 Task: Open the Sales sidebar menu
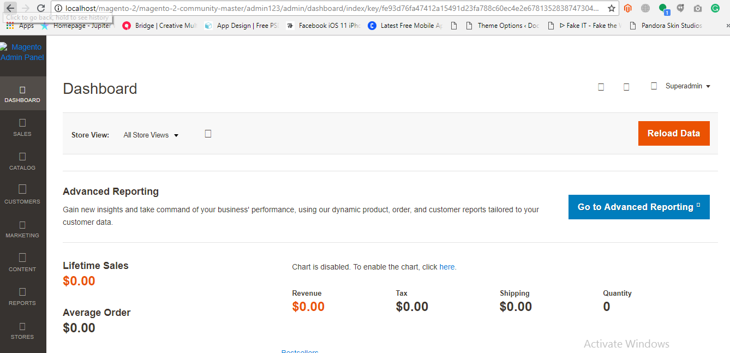[22, 128]
